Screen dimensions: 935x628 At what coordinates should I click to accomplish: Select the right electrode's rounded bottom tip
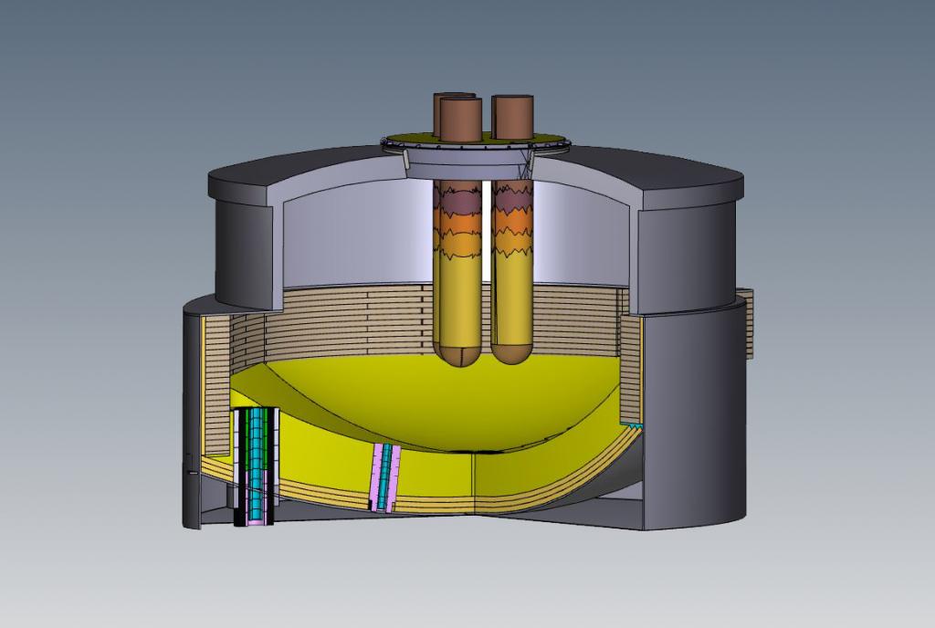click(x=511, y=351)
